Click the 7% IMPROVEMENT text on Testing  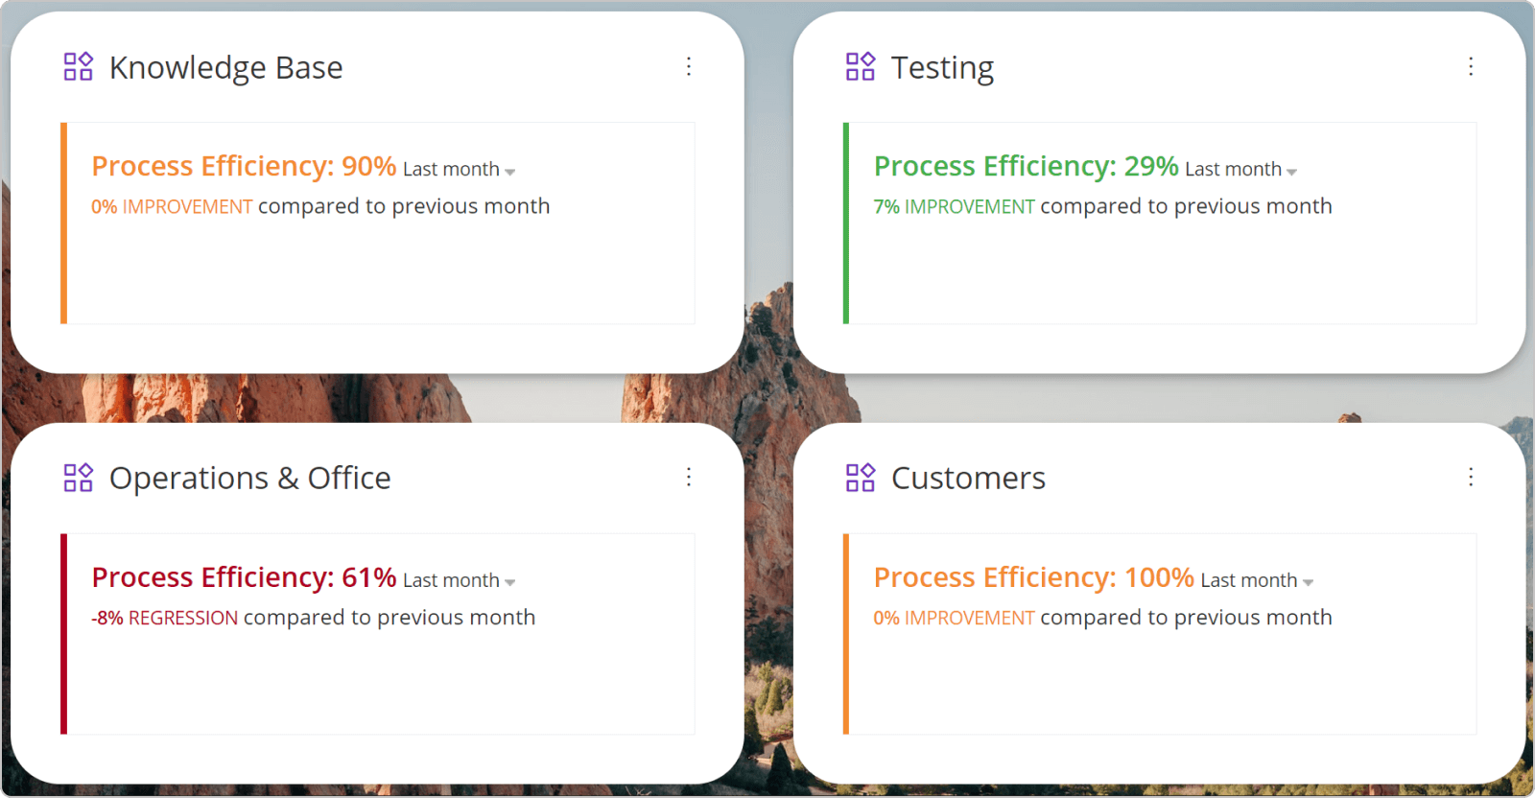click(x=954, y=205)
